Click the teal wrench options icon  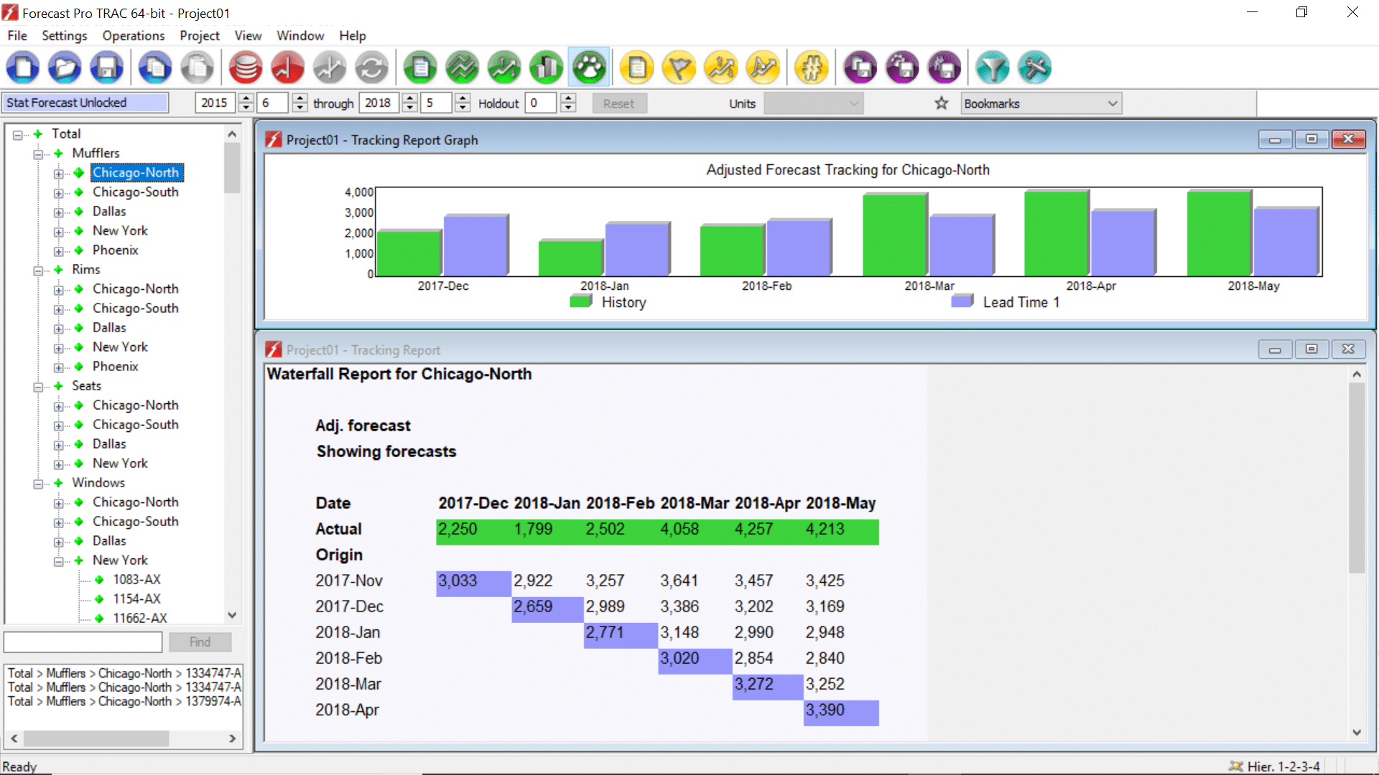[x=1034, y=67]
